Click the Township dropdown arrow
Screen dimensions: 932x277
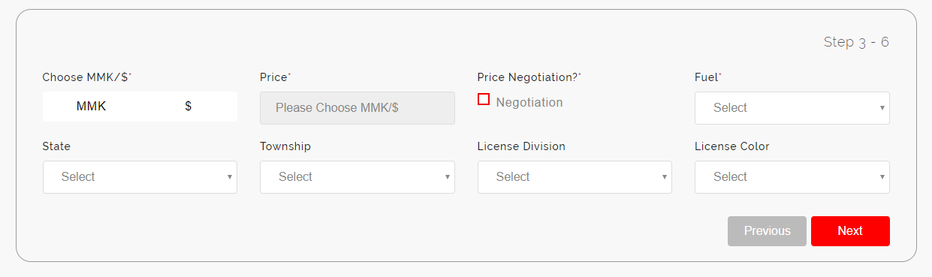pos(447,177)
